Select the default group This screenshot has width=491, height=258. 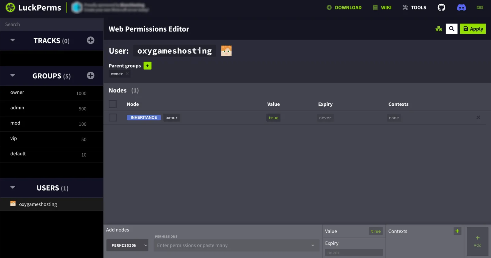(x=52, y=154)
